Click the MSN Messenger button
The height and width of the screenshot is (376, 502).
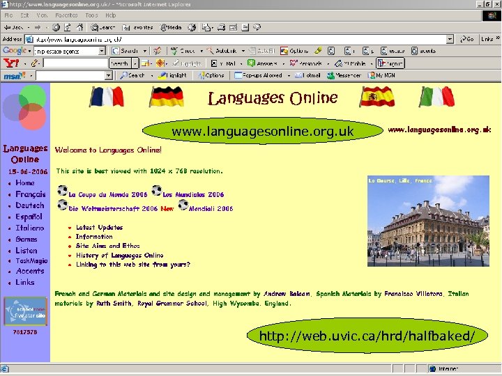click(344, 75)
